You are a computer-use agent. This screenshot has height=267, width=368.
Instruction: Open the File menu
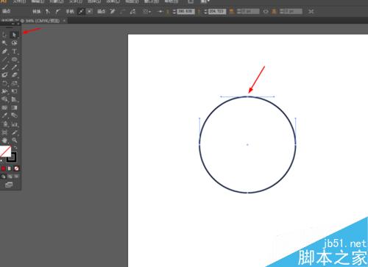(19, 1)
